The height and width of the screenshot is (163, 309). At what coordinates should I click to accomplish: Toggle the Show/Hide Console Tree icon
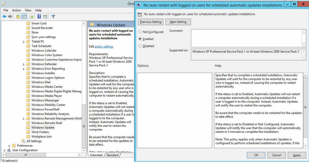[x=24, y=17]
